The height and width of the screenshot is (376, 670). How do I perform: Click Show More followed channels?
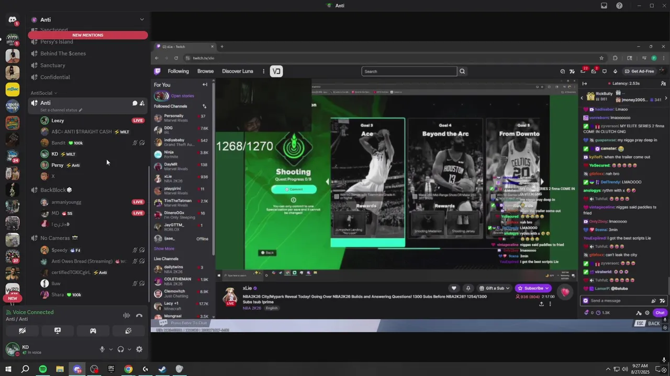(164, 249)
